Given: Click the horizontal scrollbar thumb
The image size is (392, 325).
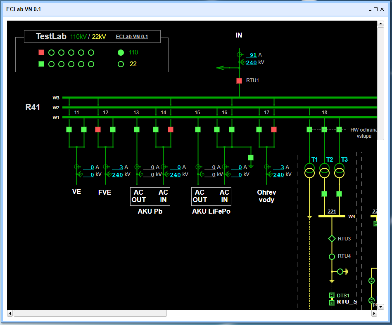Looking at the screenshot, I should tap(90, 313).
